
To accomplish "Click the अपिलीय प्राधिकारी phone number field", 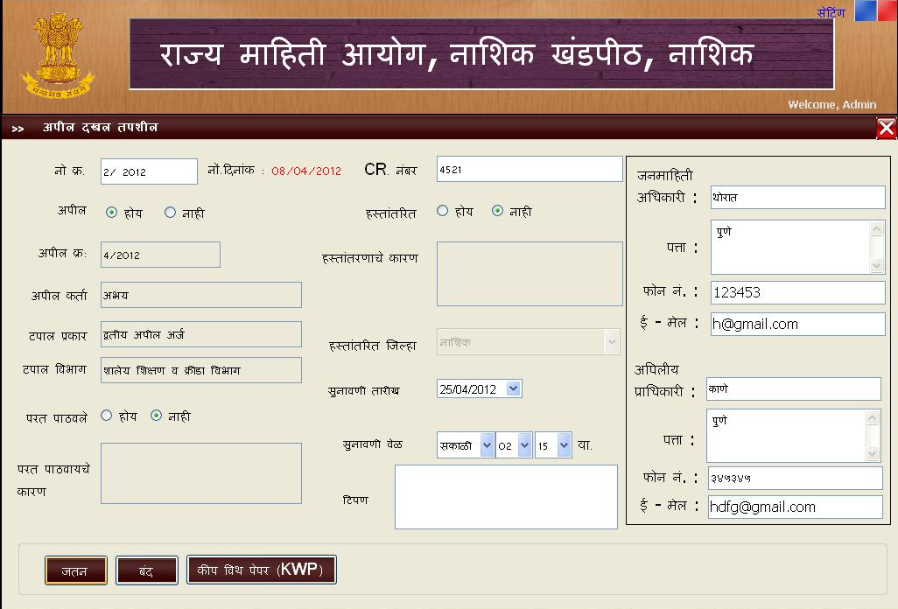I will [x=795, y=478].
